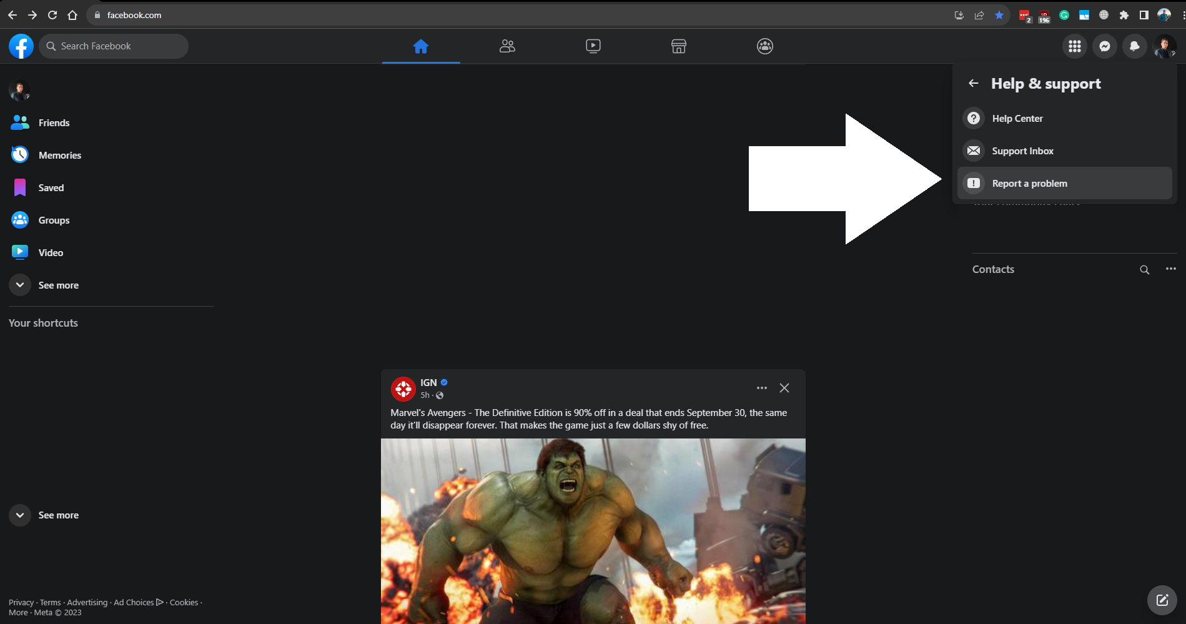Open the Friends tab in the top navigation
Viewport: 1186px width, 624px height.
(x=507, y=46)
